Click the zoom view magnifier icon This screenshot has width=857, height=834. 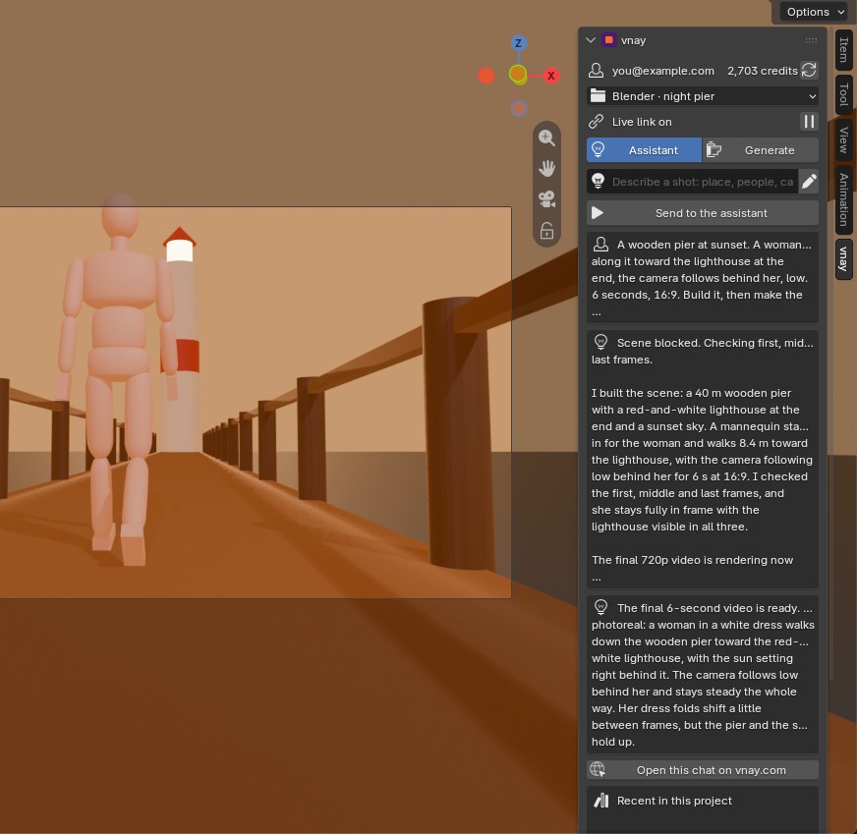point(546,138)
